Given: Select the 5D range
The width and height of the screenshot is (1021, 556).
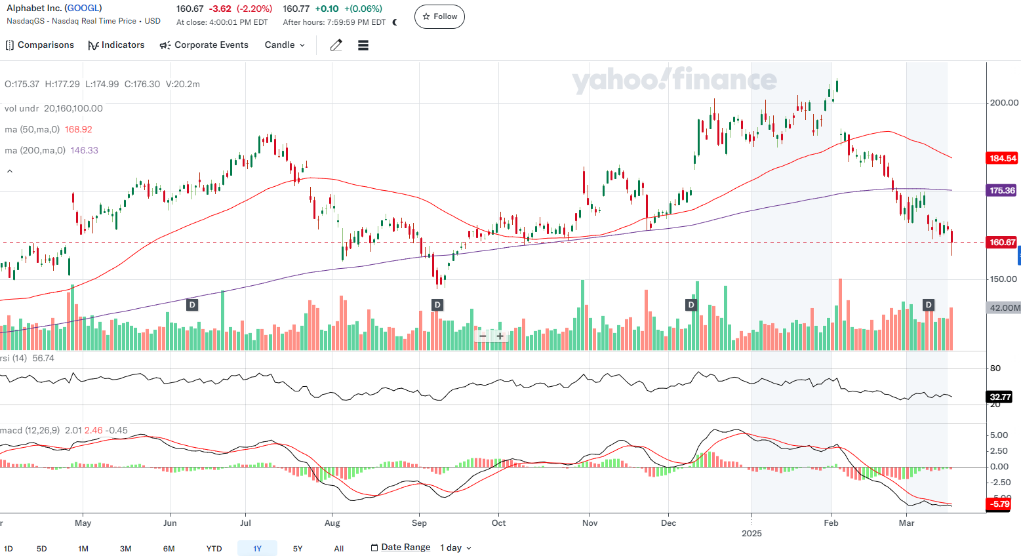Looking at the screenshot, I should [42, 549].
